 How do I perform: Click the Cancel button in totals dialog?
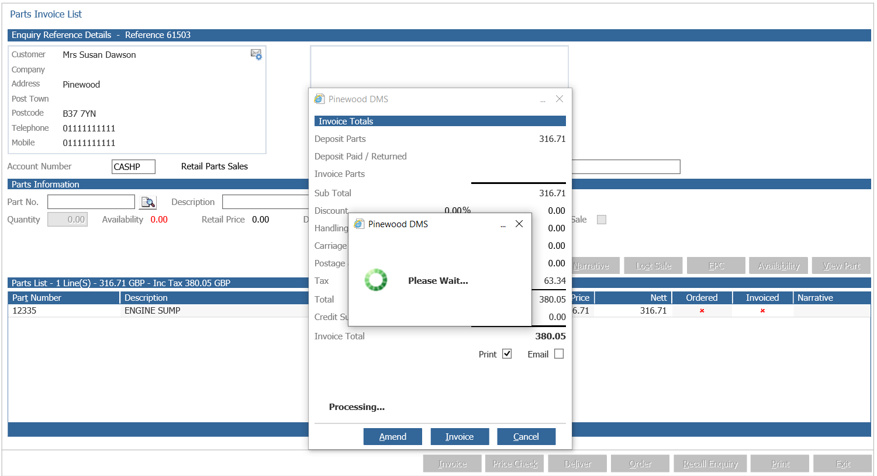coord(526,436)
